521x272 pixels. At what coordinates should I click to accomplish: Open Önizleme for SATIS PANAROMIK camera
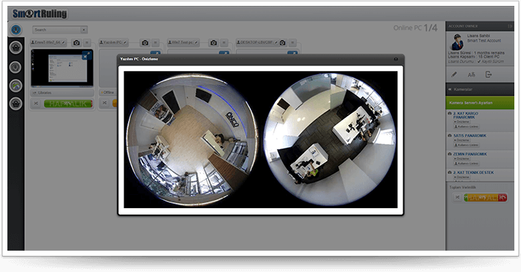point(461,140)
